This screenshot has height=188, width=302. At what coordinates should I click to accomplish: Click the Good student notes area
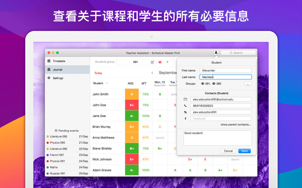(217, 138)
